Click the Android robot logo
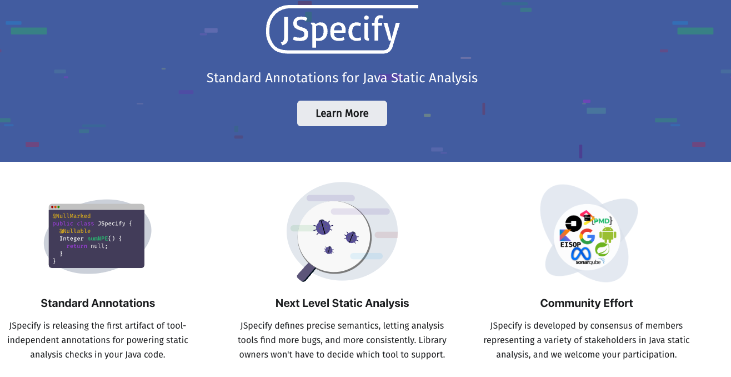The height and width of the screenshot is (377, 731). (x=607, y=234)
